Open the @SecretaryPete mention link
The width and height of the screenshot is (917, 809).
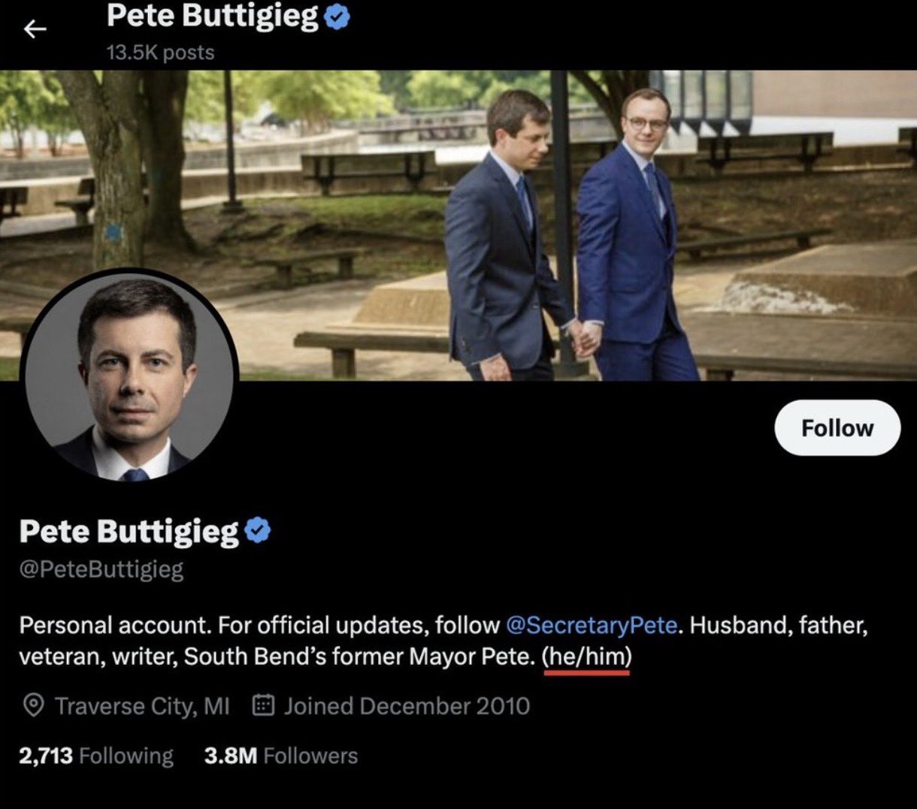pos(592,625)
